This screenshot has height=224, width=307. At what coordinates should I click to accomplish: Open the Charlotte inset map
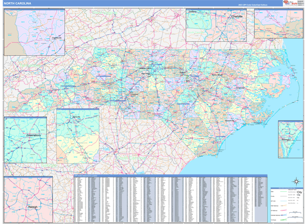[x=216, y=25]
